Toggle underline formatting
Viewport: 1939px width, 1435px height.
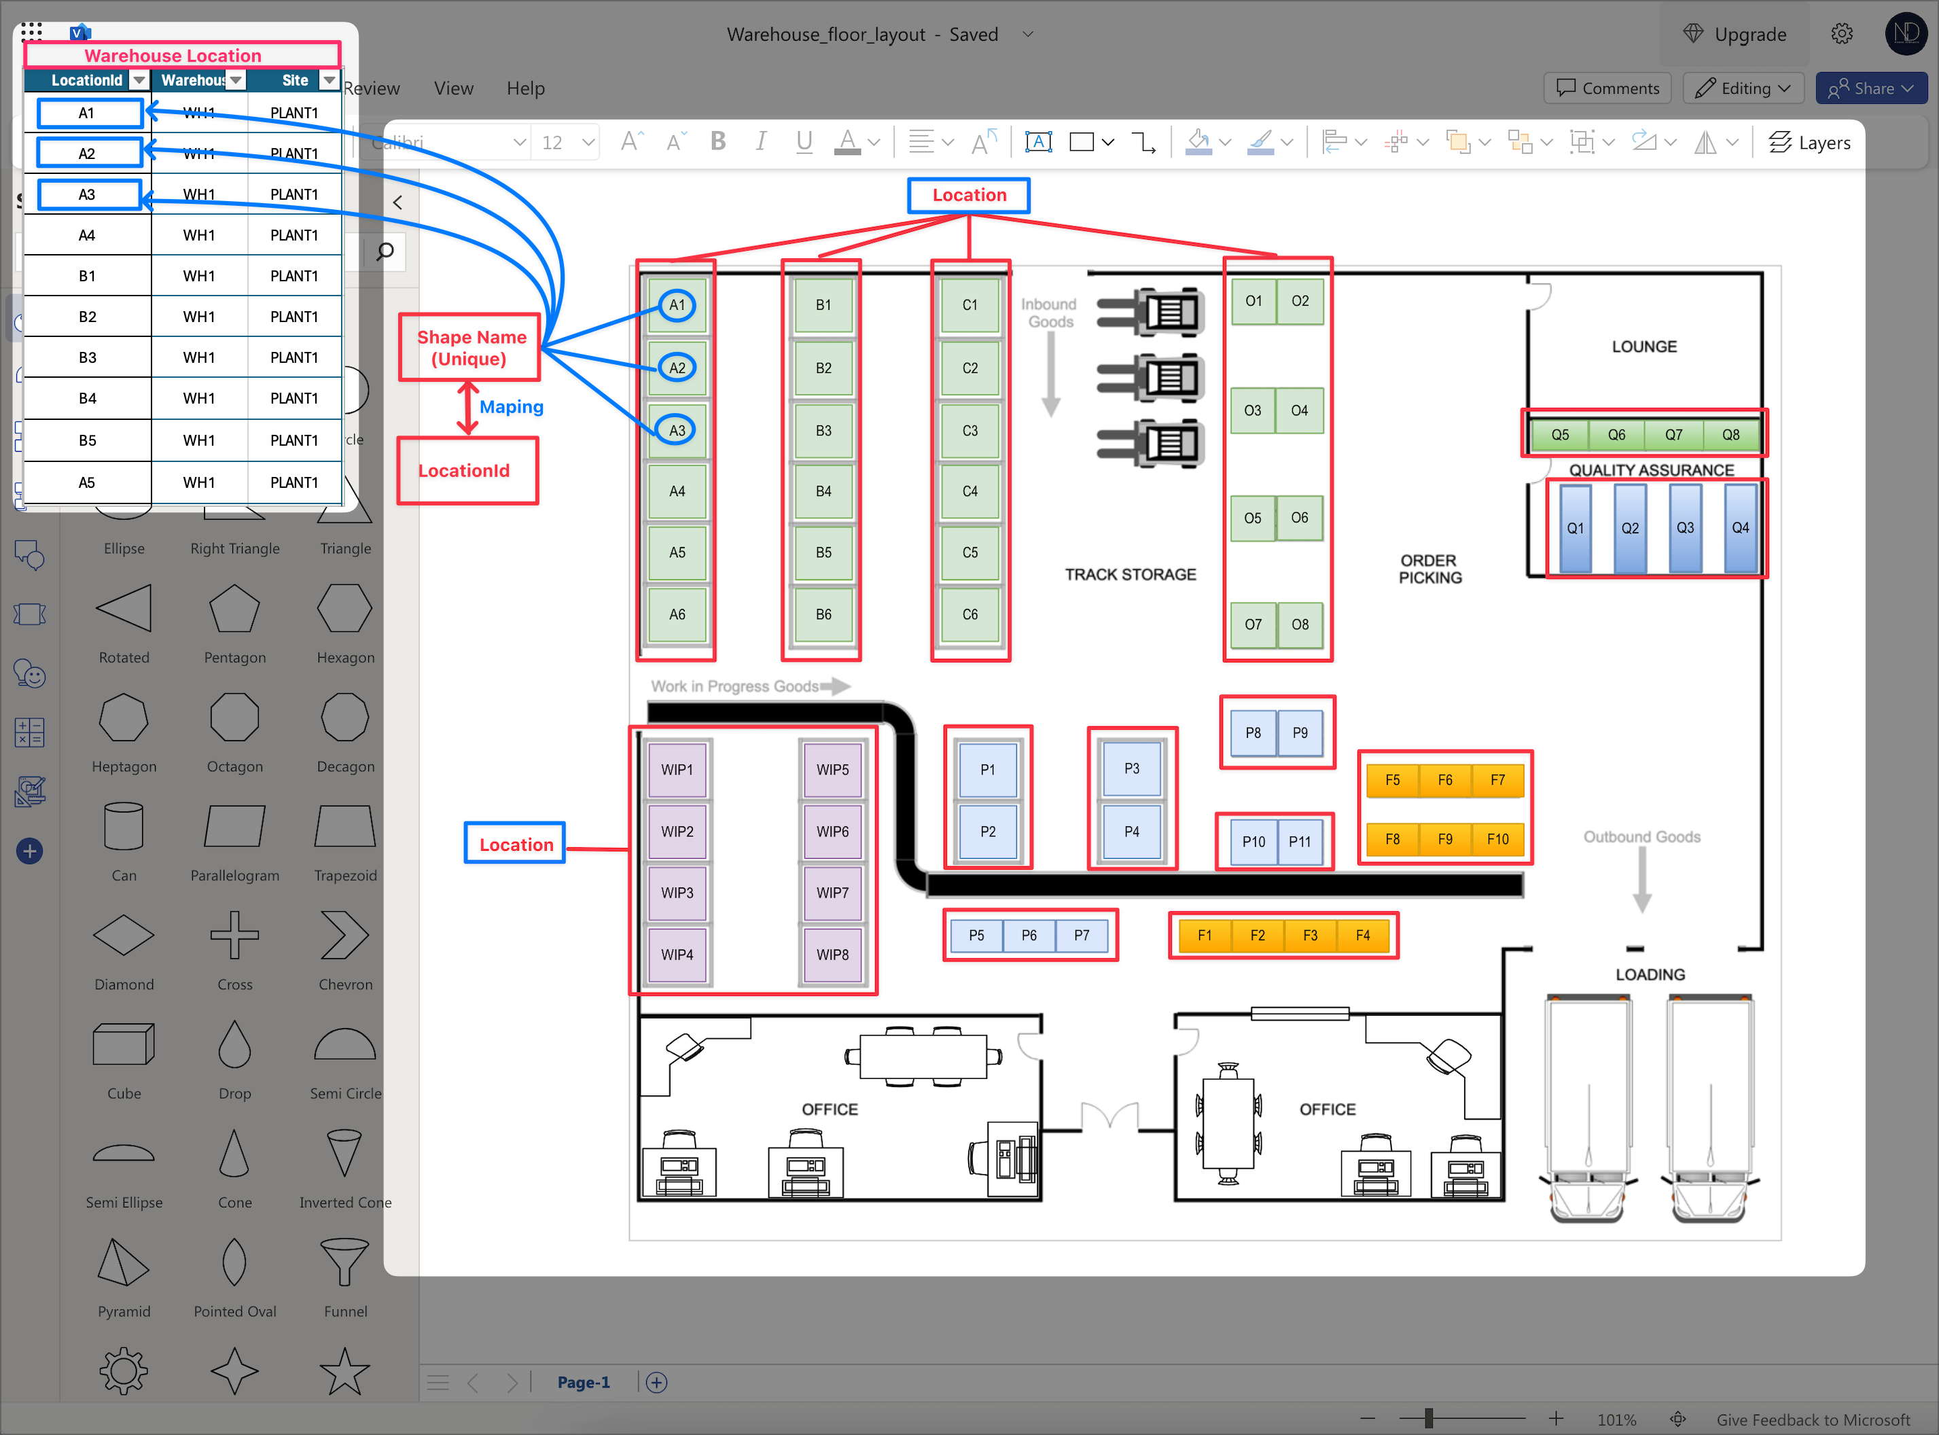[804, 141]
